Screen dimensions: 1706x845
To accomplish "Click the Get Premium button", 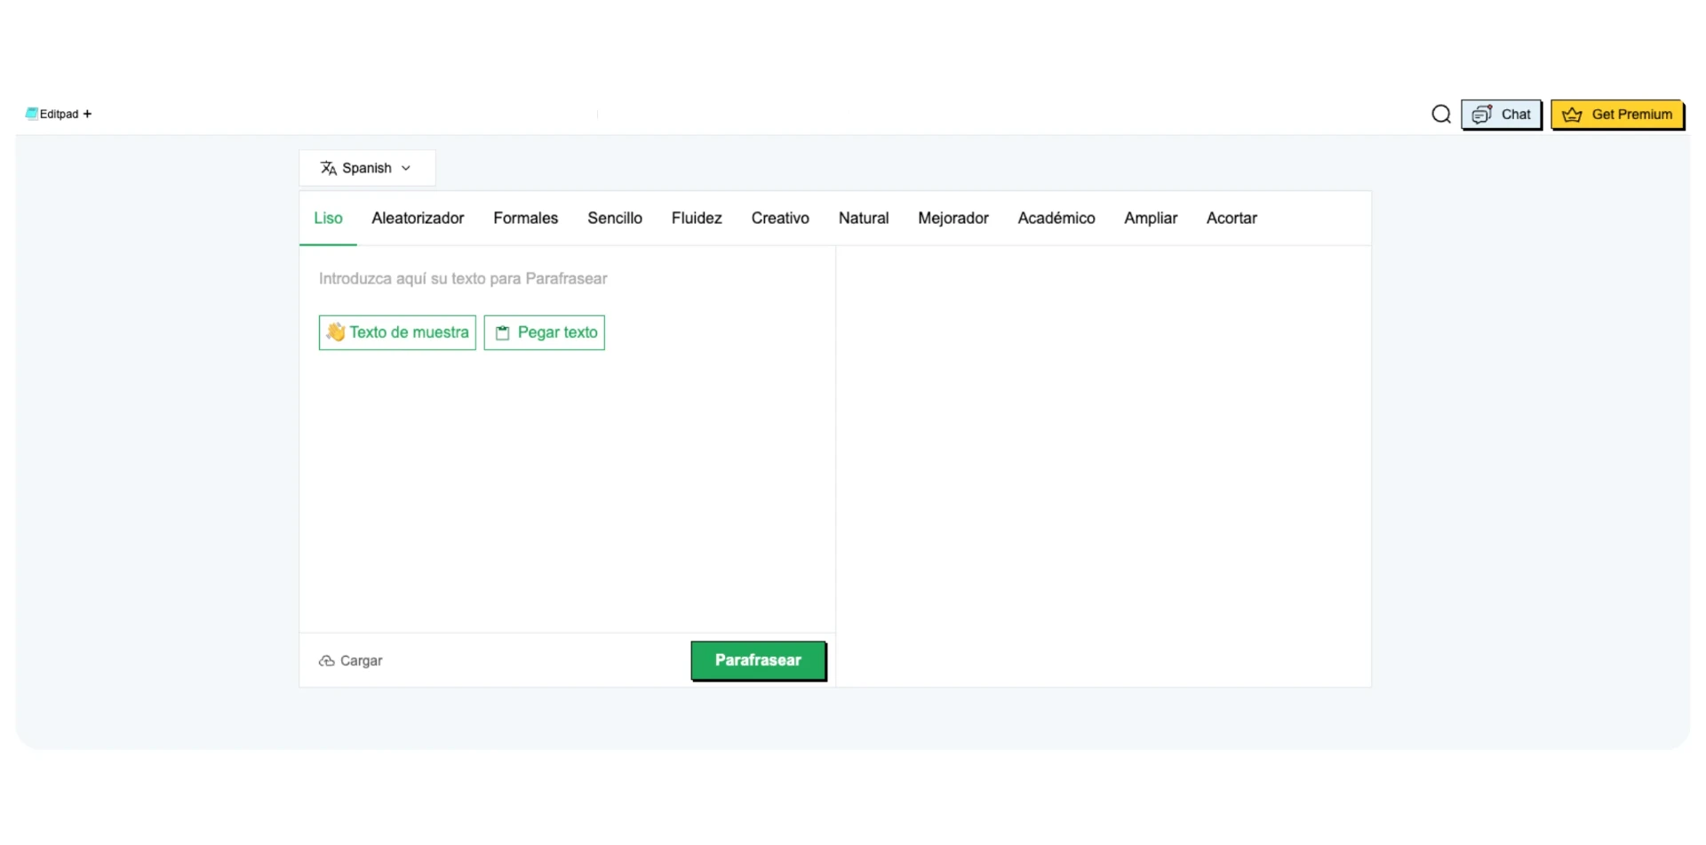I will click(1616, 115).
